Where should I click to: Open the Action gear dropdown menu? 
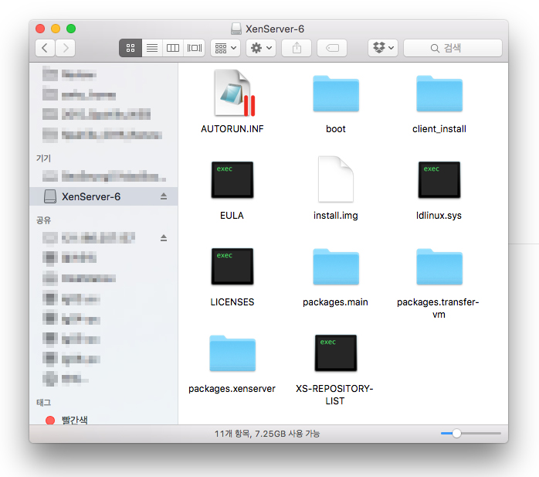pos(260,48)
